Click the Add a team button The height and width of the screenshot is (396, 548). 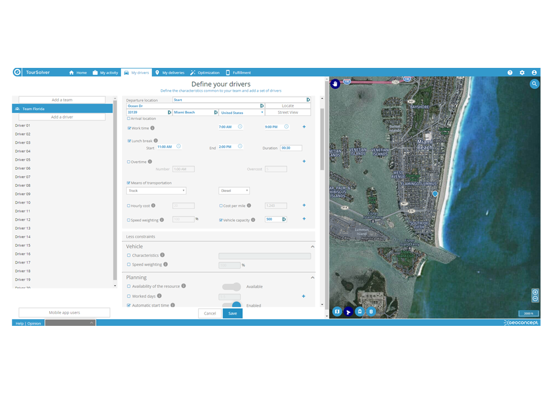(x=62, y=100)
